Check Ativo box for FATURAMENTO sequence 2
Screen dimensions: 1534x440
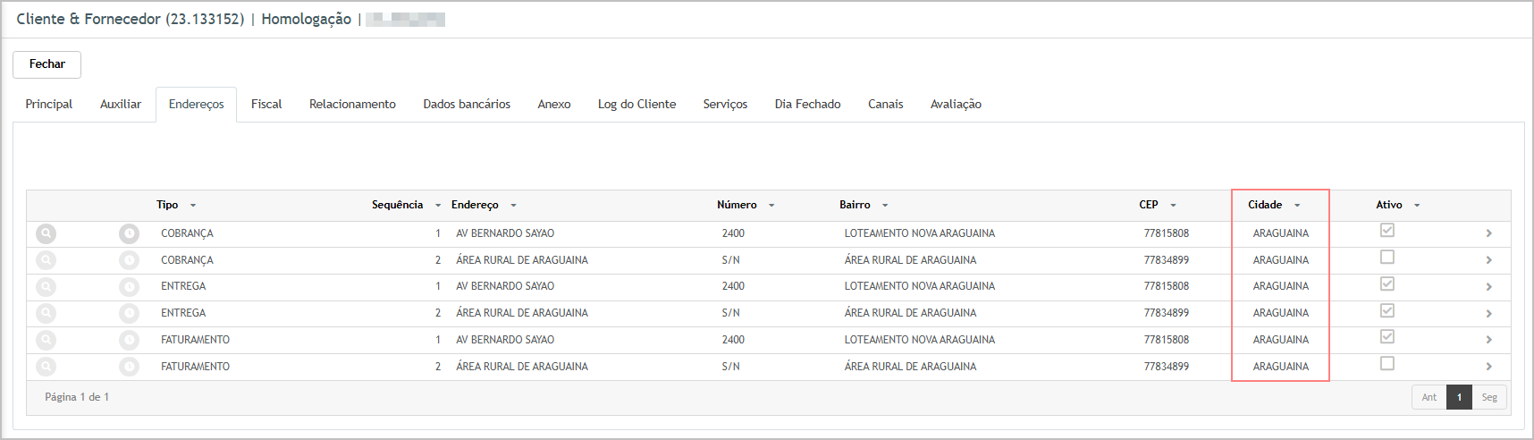tap(1386, 364)
